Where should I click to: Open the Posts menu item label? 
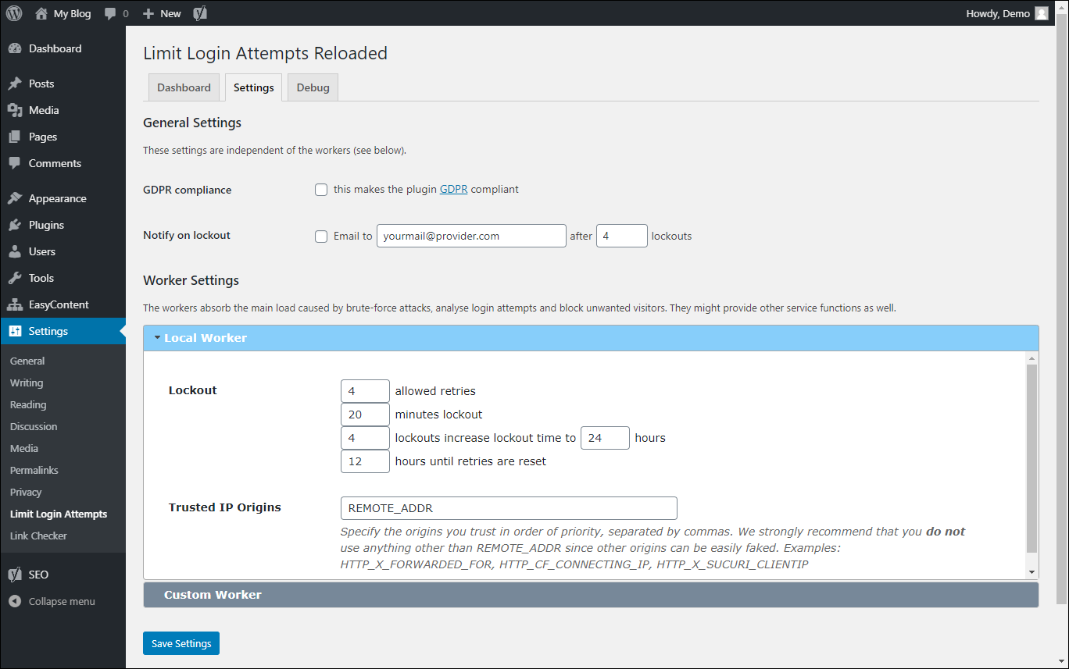point(41,84)
